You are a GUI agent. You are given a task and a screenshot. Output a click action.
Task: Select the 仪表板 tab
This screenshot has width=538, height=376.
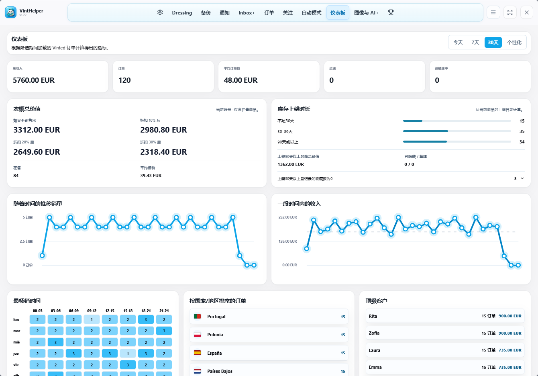338,13
